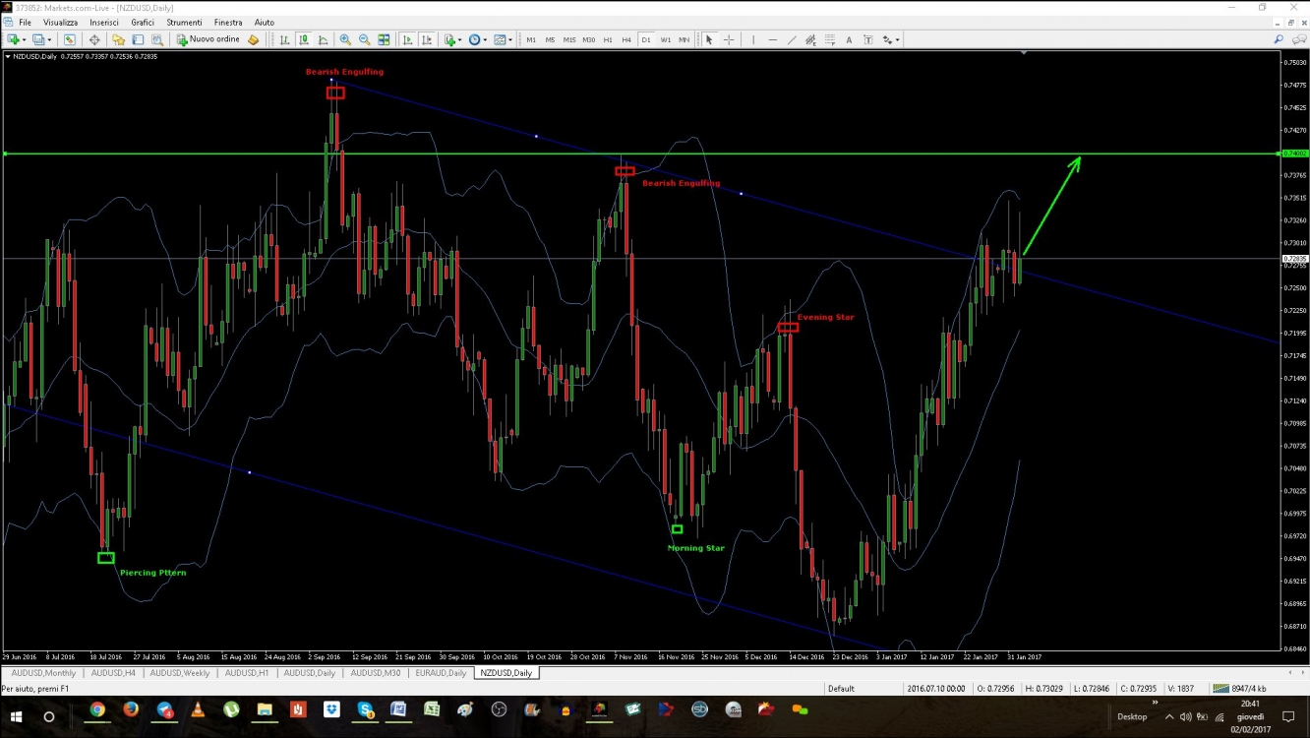
Task: Select the trendline drawing tool
Action: (x=792, y=39)
